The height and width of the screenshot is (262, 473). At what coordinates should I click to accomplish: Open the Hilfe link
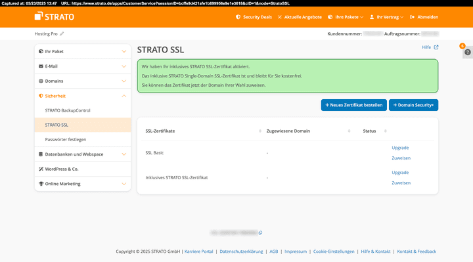click(426, 47)
